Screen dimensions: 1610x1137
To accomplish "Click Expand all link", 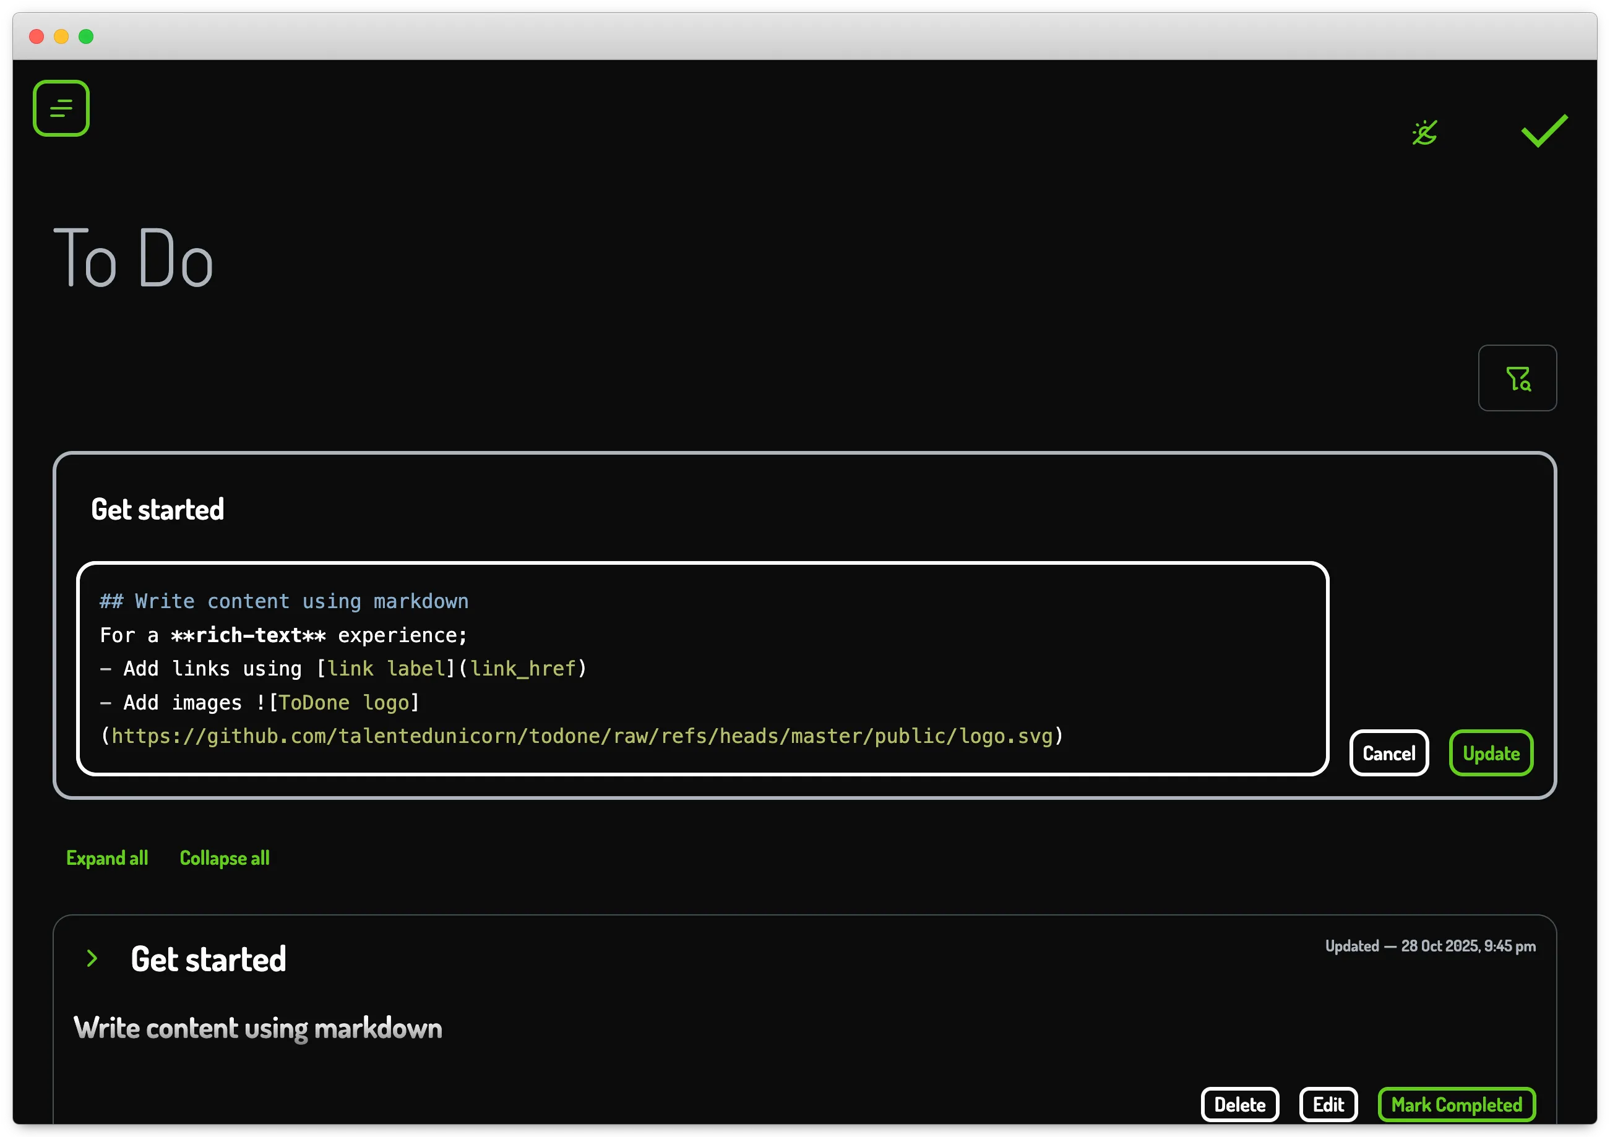I will pyautogui.click(x=106, y=858).
